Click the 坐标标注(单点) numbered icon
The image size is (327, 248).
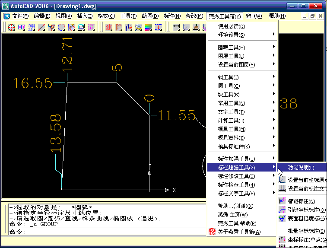point(282,239)
